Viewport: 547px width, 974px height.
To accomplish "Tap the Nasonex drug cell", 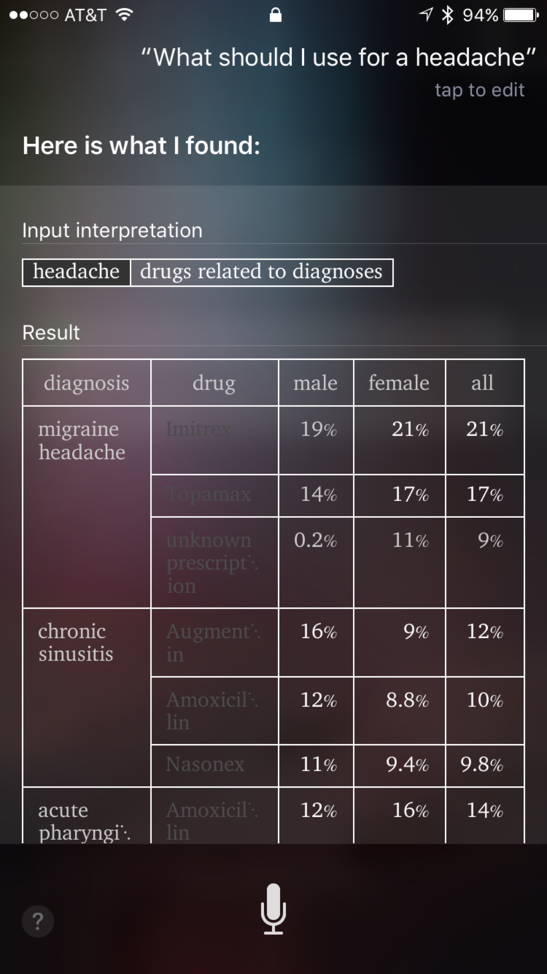I will tap(214, 766).
